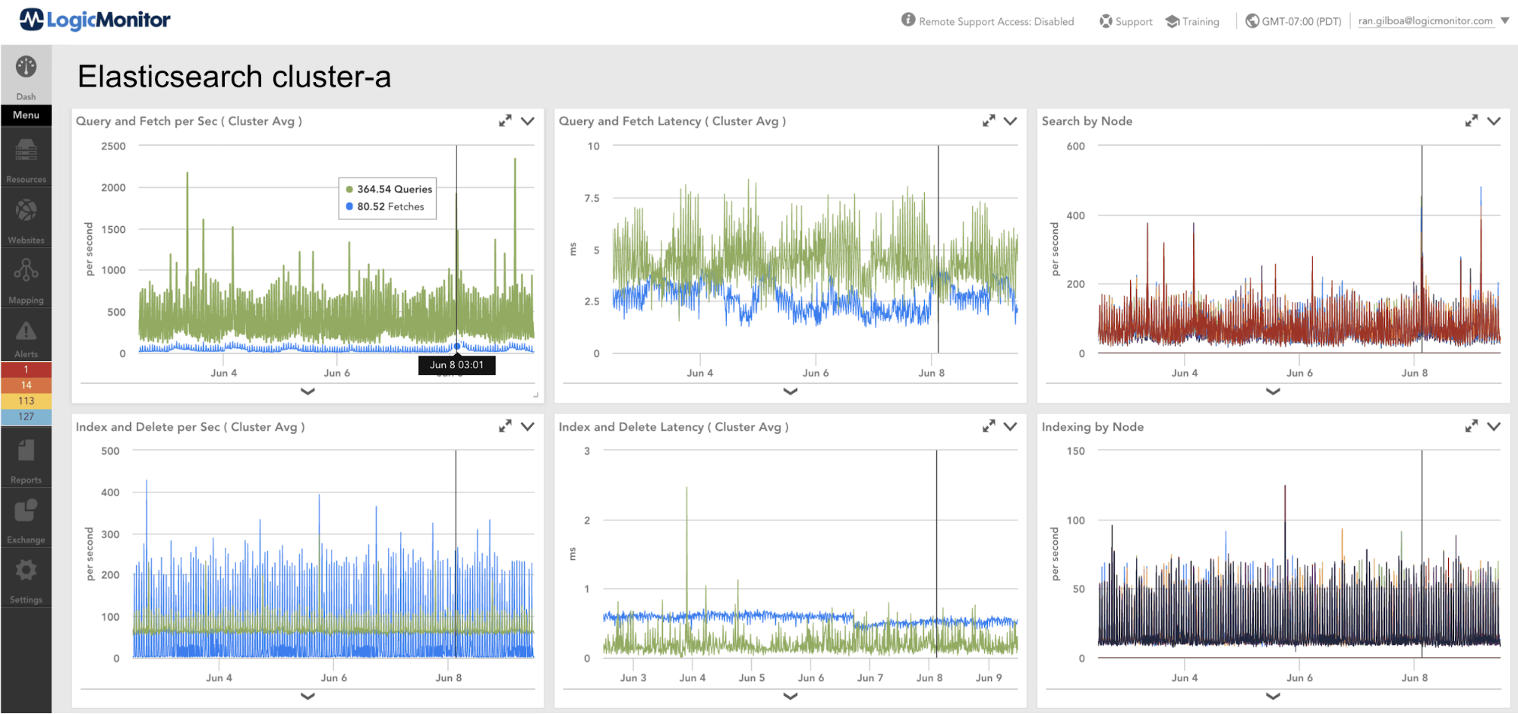Open the Exchange section
Image resolution: width=1518 pixels, height=714 pixels.
tap(26, 517)
